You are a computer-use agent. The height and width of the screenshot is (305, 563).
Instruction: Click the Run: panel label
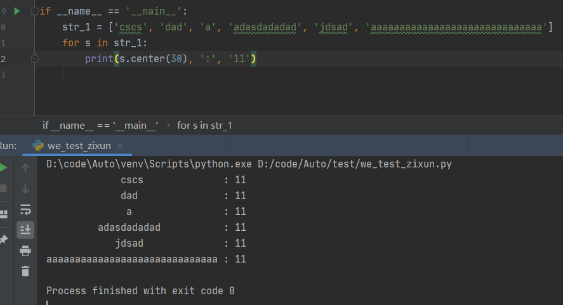(8, 146)
